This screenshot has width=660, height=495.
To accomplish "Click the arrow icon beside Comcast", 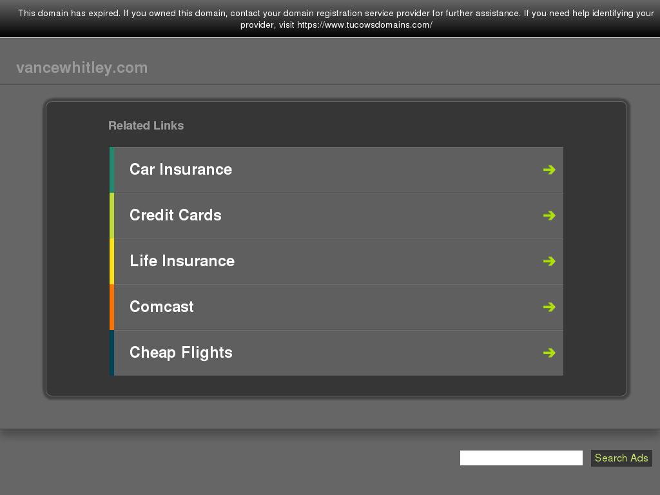I will coord(548,307).
